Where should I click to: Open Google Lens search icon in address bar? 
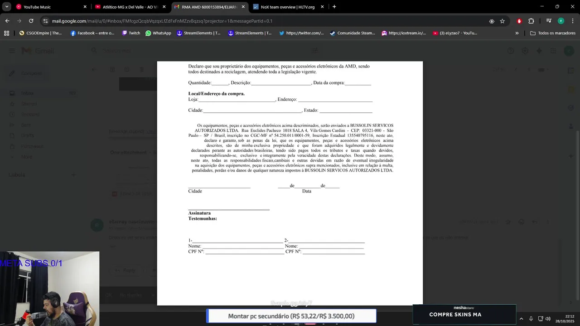[x=492, y=21]
